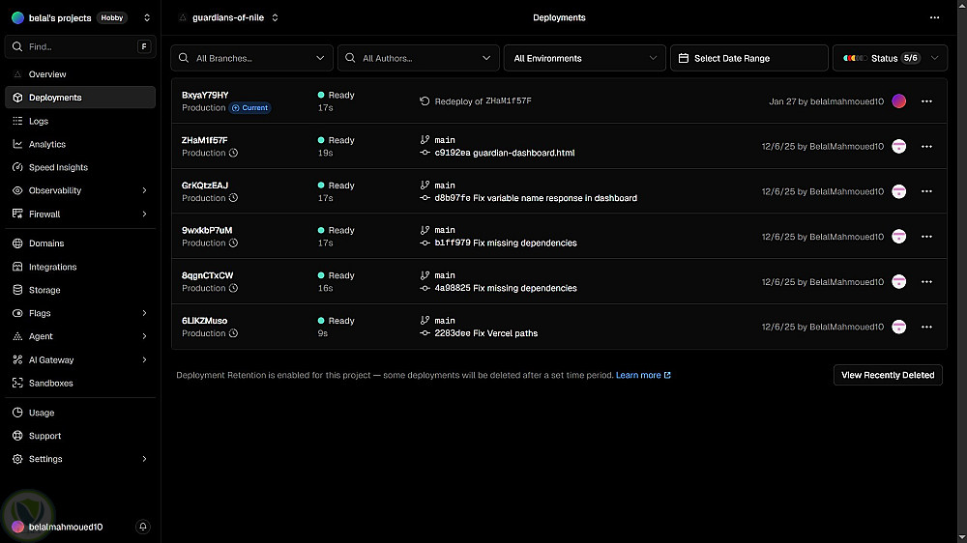Expand the Observability submenu
This screenshot has width=967, height=543.
pyautogui.click(x=144, y=190)
